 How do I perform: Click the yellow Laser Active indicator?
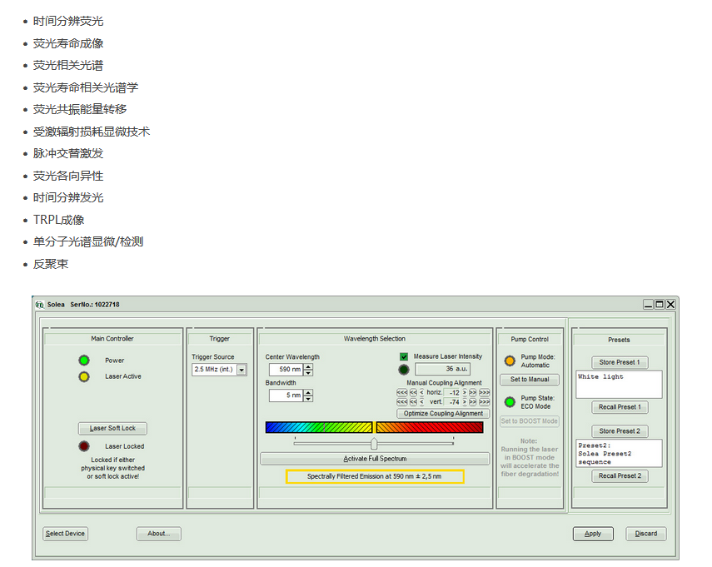click(x=84, y=376)
